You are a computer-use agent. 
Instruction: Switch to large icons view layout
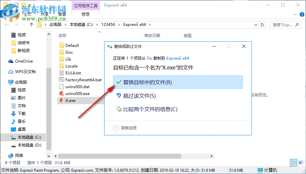coord(301,163)
